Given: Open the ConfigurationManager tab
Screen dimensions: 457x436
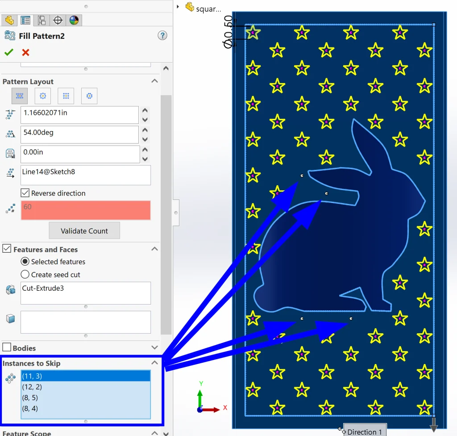Looking at the screenshot, I should 42,20.
